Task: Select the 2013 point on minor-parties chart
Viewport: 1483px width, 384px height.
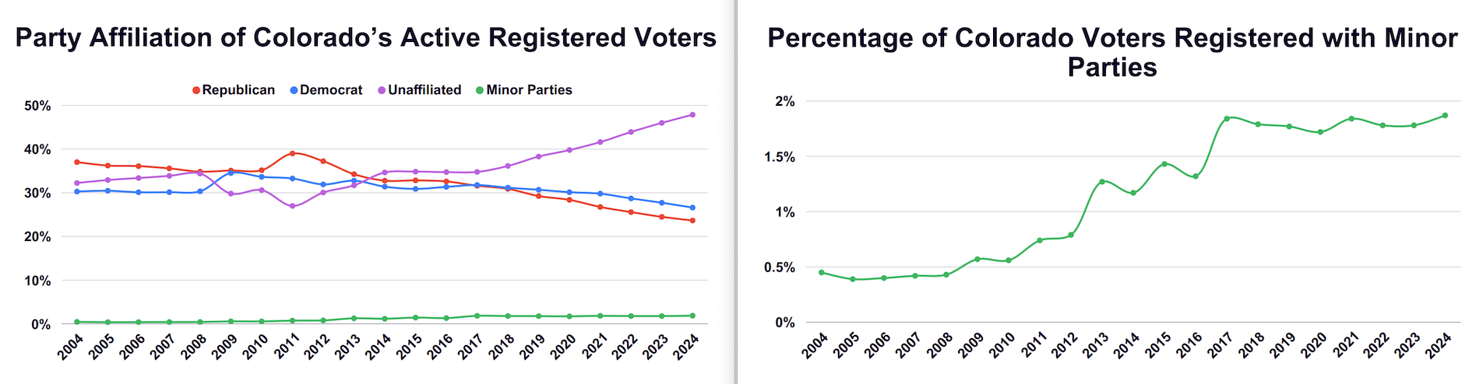Action: 1102,181
